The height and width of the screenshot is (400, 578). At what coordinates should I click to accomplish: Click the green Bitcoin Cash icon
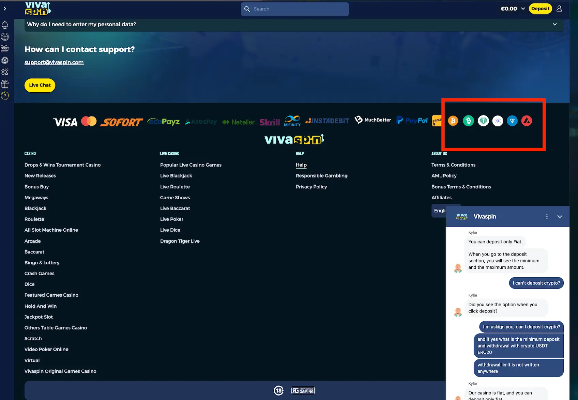pyautogui.click(x=469, y=121)
